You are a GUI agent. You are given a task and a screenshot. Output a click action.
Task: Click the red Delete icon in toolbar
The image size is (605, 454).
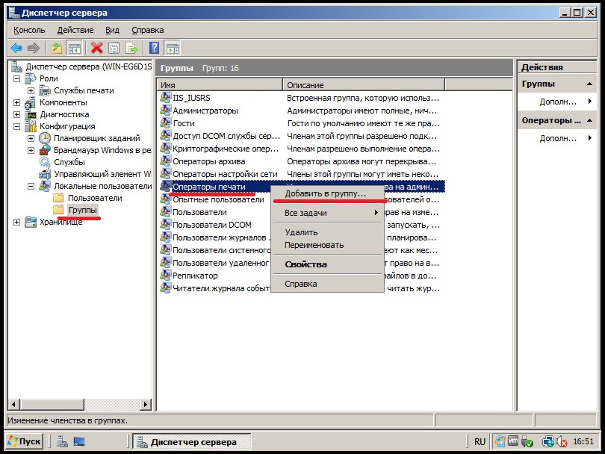96,49
